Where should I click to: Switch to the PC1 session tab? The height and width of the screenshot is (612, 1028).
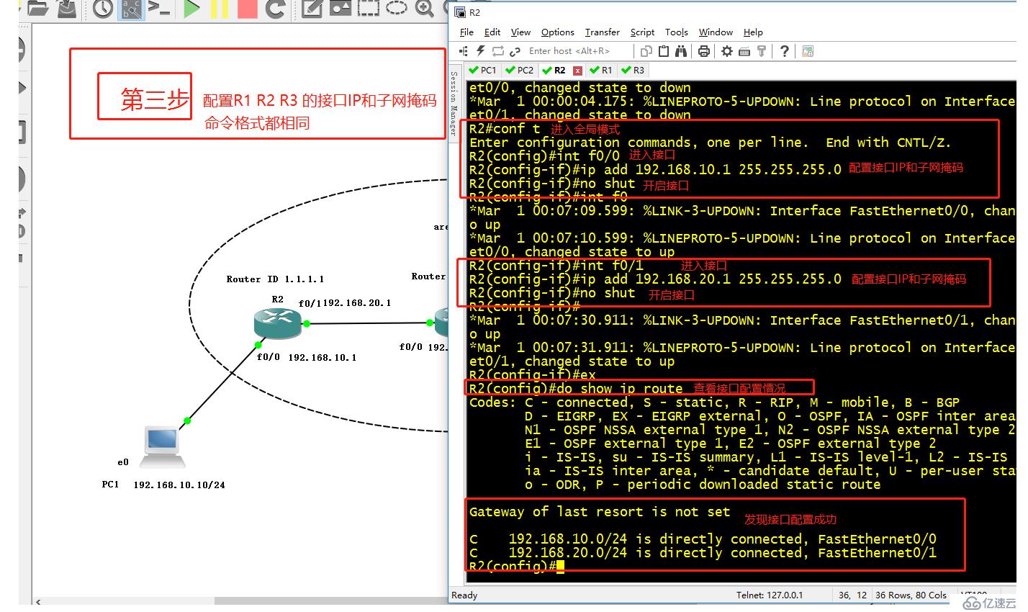(482, 70)
